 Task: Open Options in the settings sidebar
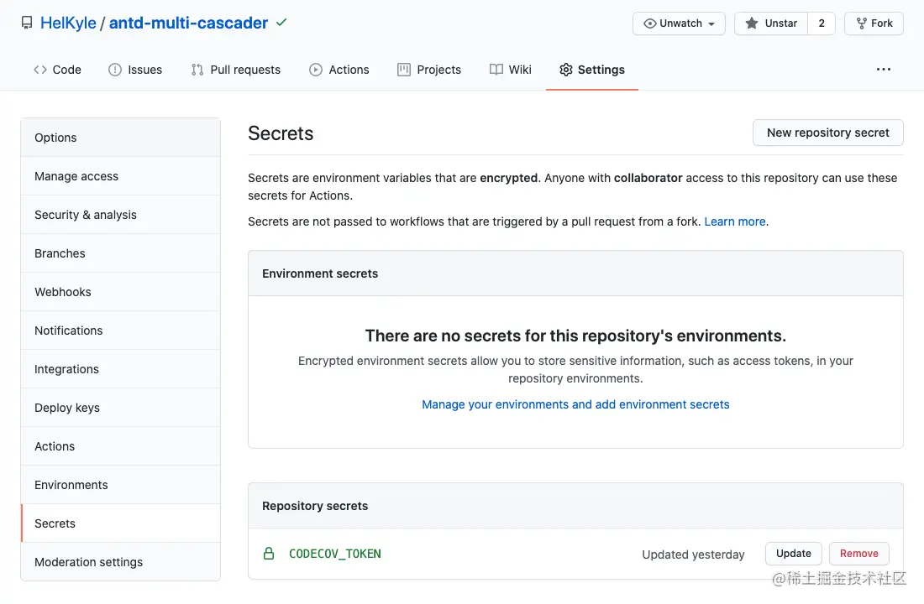click(121, 138)
